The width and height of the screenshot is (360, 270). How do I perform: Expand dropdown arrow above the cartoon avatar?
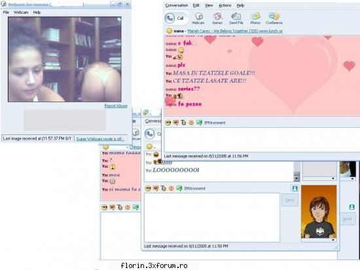pyautogui.click(x=333, y=178)
